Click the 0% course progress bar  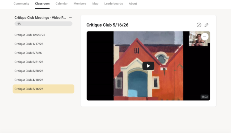(43, 24)
